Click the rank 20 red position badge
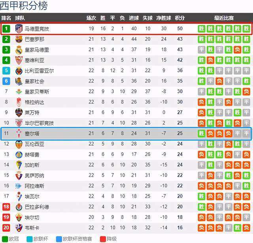This screenshot has width=253, height=243. click(x=6, y=228)
